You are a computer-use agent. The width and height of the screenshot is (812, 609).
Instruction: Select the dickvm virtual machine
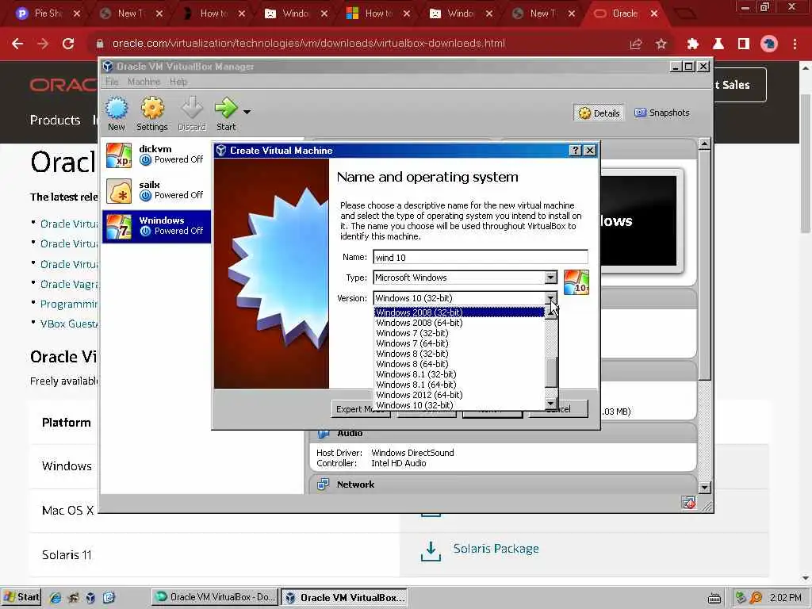(156, 155)
